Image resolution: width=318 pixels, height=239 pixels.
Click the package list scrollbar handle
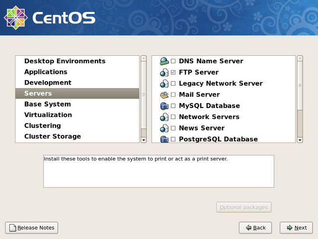(x=300, y=86)
